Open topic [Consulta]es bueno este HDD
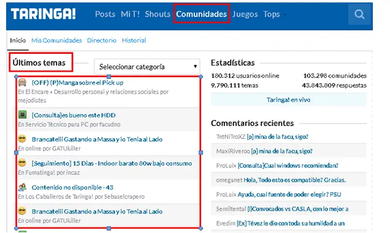This screenshot has width=390, height=233. pyautogui.click(x=74, y=115)
